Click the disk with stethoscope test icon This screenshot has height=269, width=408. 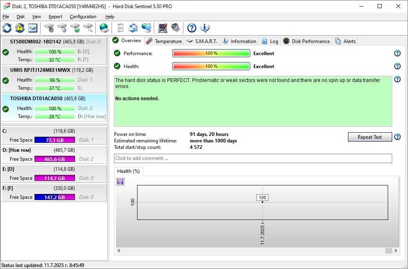(x=49, y=28)
